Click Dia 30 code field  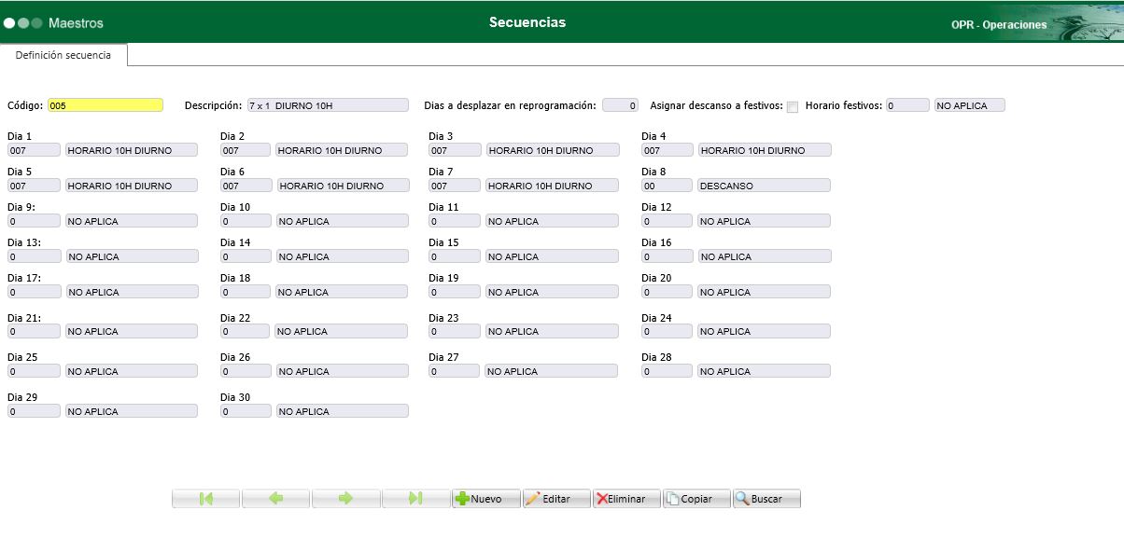click(x=246, y=411)
